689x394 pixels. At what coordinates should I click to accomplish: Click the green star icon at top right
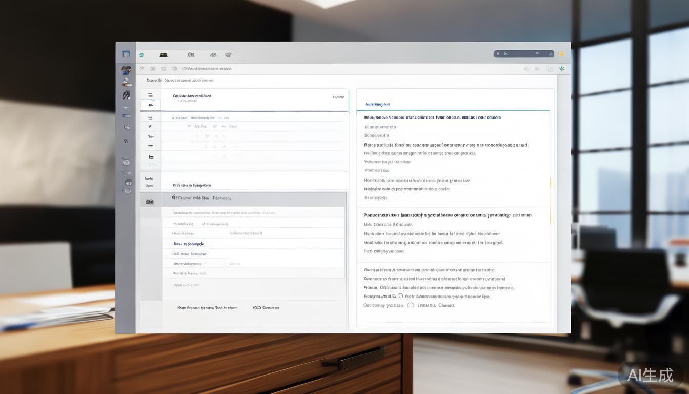(x=562, y=69)
